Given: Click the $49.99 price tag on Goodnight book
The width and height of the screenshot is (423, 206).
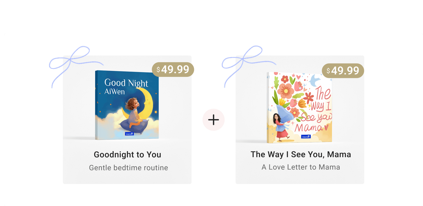Looking at the screenshot, I should coord(173,70).
